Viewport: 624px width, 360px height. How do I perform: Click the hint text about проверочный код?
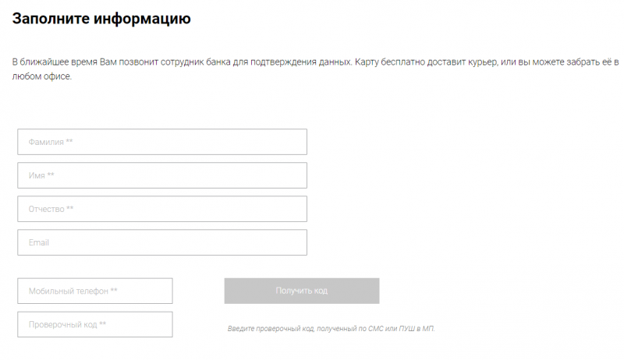tap(331, 329)
